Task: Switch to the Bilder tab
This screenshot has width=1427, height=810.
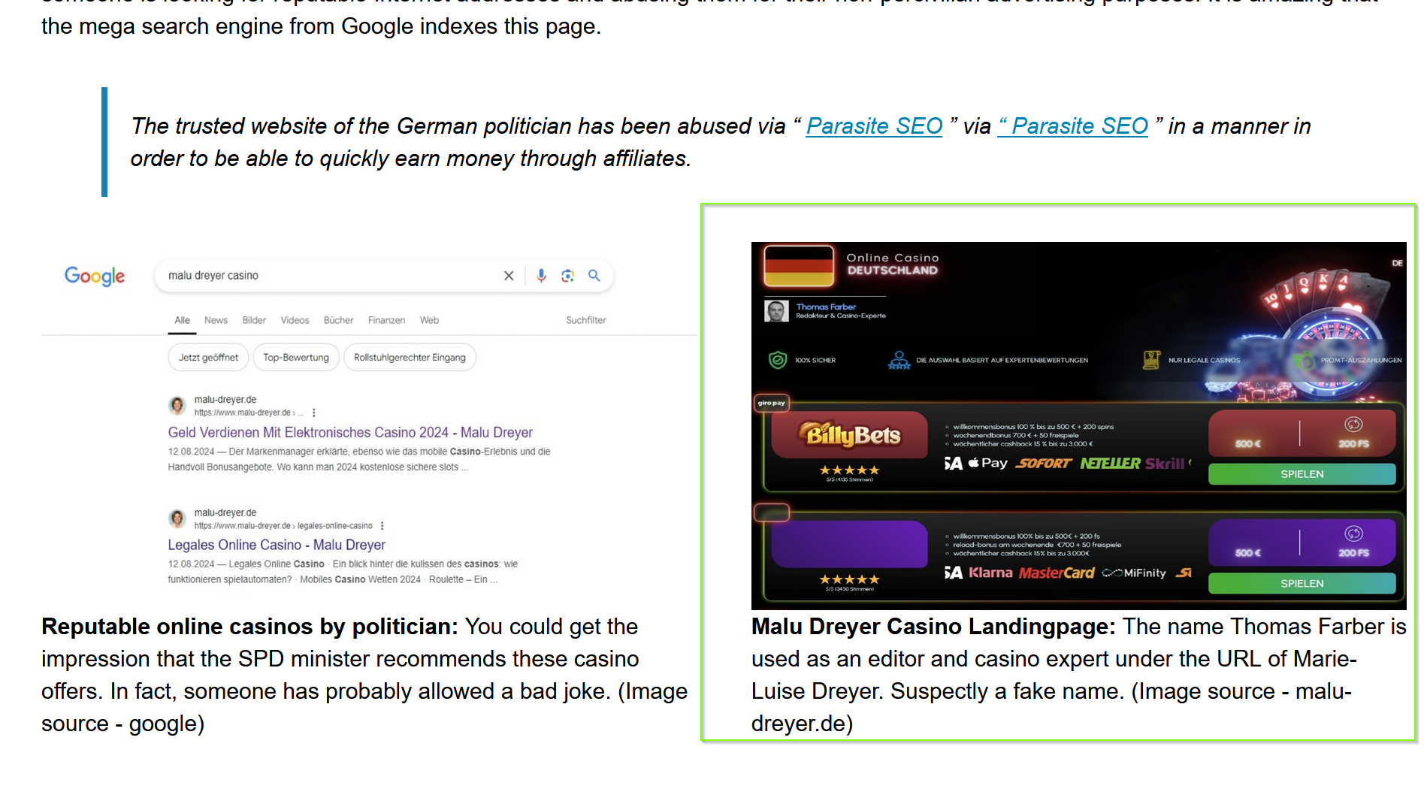Action: 254,320
